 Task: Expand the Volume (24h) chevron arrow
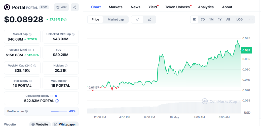(x=34, y=50)
